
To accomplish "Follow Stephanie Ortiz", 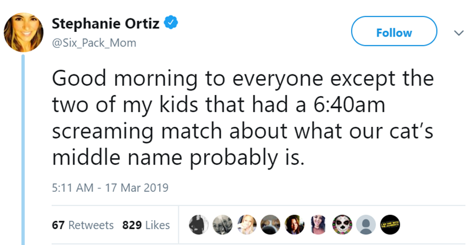I will 394,33.
